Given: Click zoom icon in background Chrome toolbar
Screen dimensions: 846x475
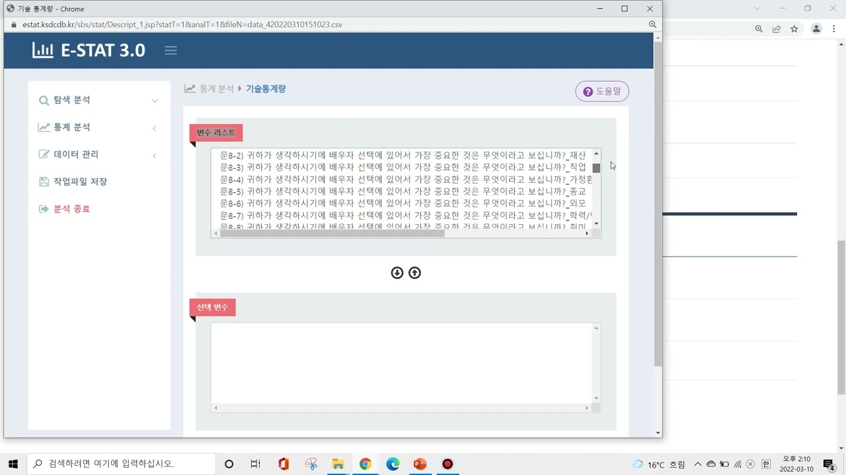Looking at the screenshot, I should tap(759, 29).
